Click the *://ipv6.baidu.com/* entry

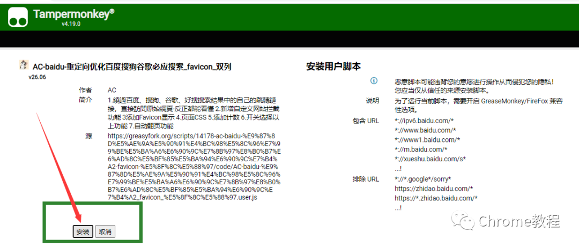(424, 121)
